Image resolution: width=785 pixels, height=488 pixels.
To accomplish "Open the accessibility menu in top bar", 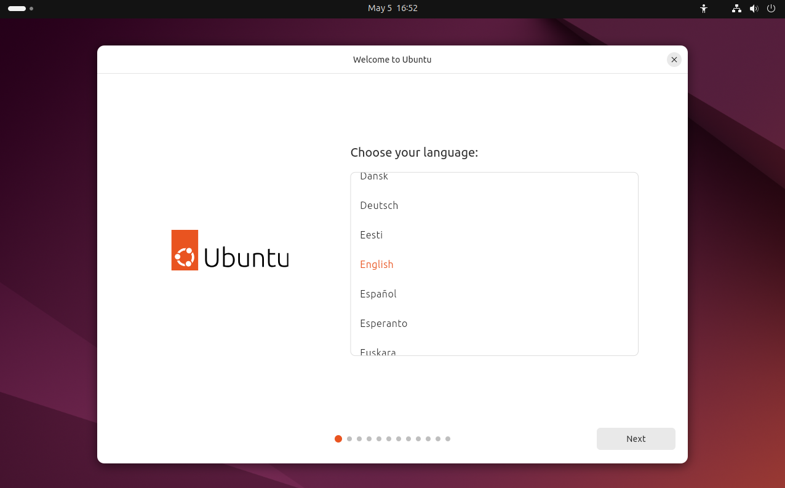I will [x=704, y=9].
